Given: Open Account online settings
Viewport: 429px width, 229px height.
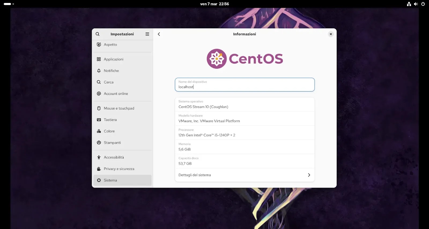Looking at the screenshot, I should pyautogui.click(x=116, y=94).
